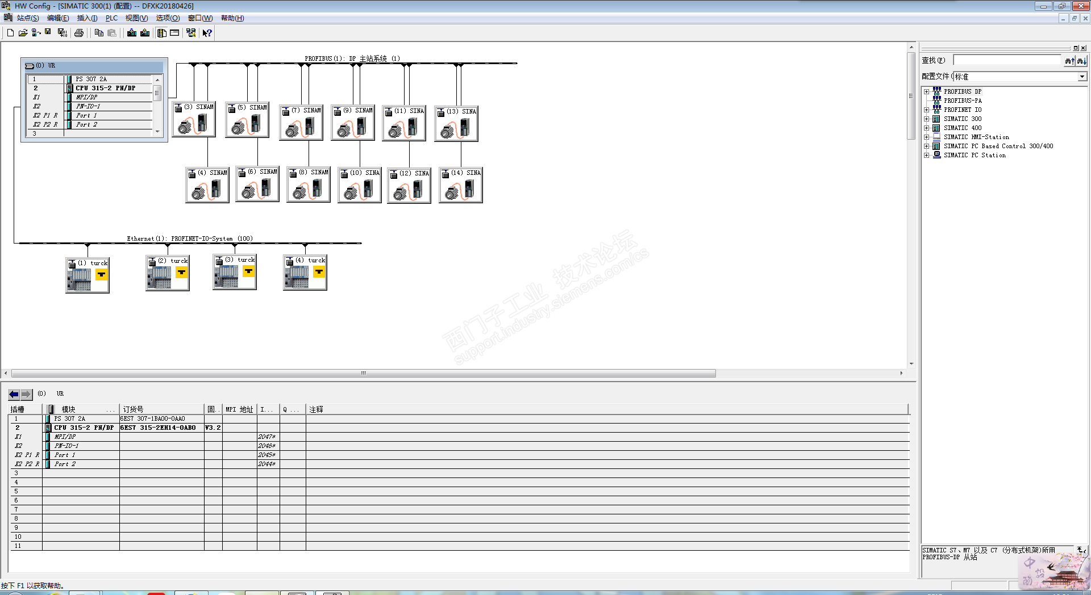Select PROFIBUS-PA in the catalog tree
Screen dimensions: 1091x595
963,100
